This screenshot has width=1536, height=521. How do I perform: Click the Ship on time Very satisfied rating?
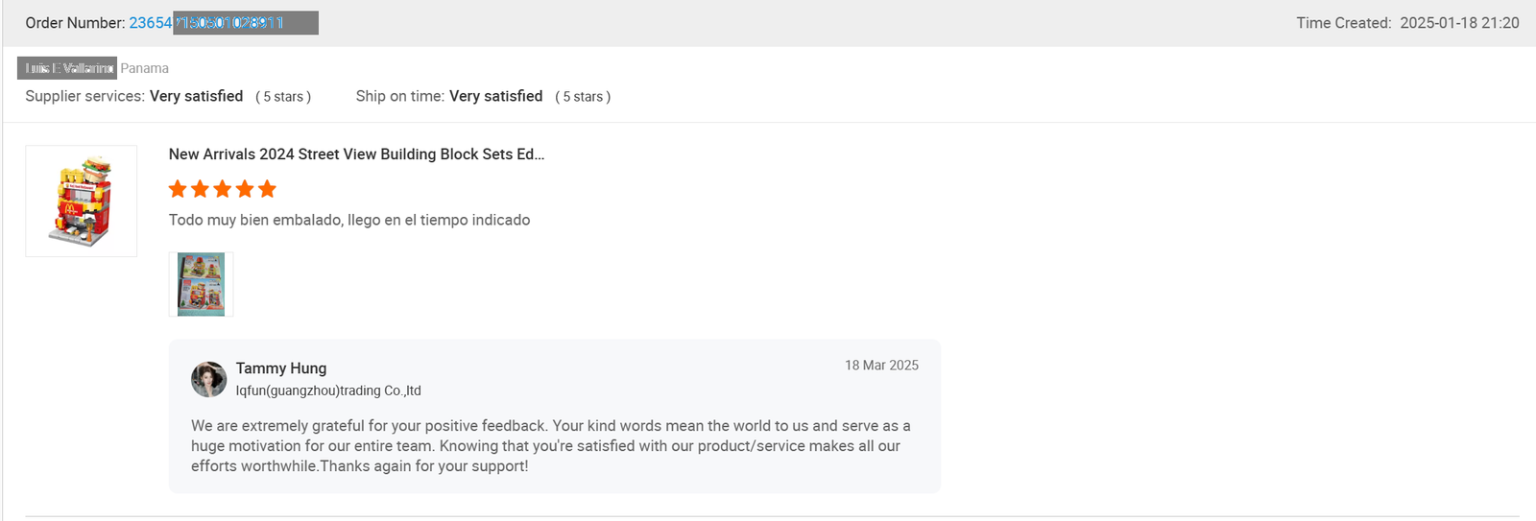point(495,96)
